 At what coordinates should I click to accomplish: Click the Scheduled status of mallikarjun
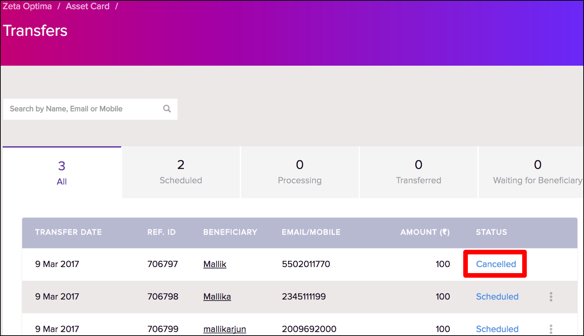point(497,329)
